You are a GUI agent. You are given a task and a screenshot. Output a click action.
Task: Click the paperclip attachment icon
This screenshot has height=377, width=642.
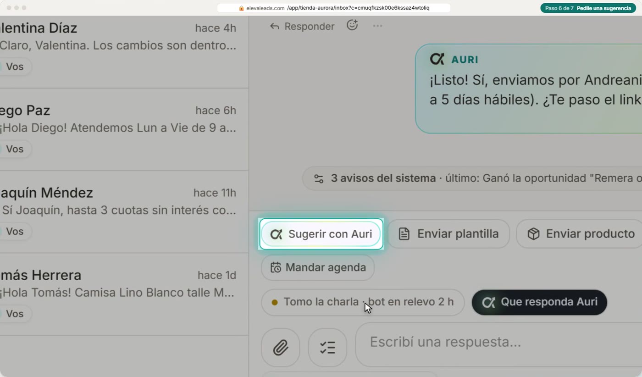[281, 348]
